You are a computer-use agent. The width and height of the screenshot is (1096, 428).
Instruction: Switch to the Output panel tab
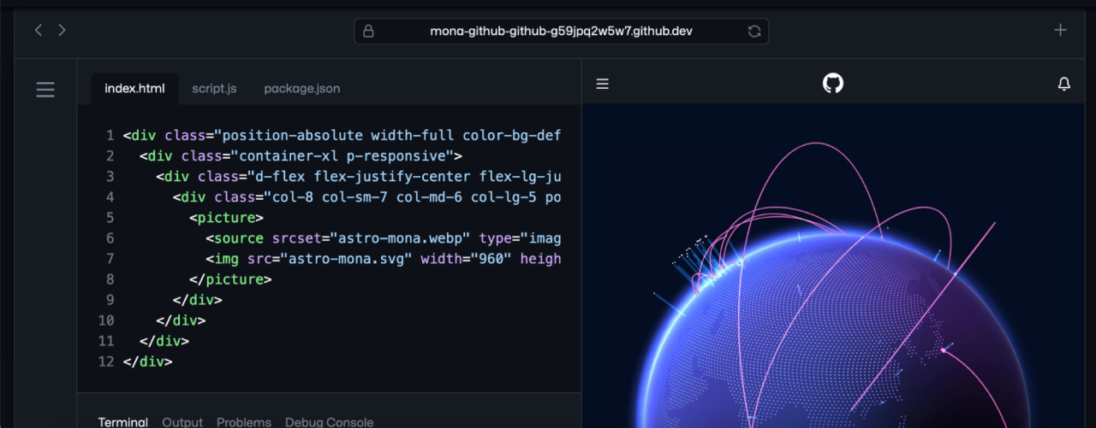click(182, 422)
